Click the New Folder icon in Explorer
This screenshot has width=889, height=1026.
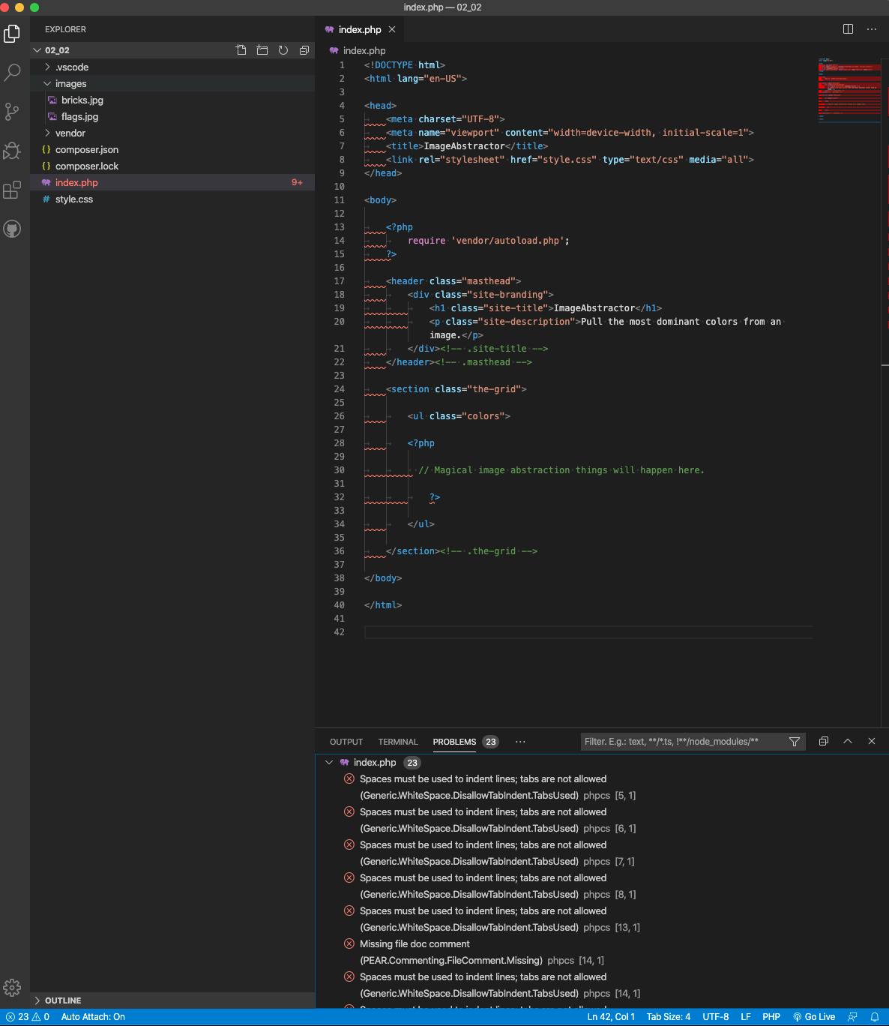[262, 49]
